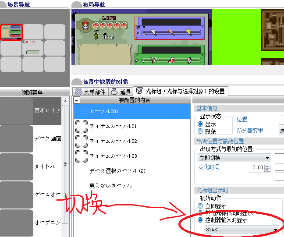Open the 立即切换 dropdown
This screenshot has width=284, height=237.
(x=234, y=158)
